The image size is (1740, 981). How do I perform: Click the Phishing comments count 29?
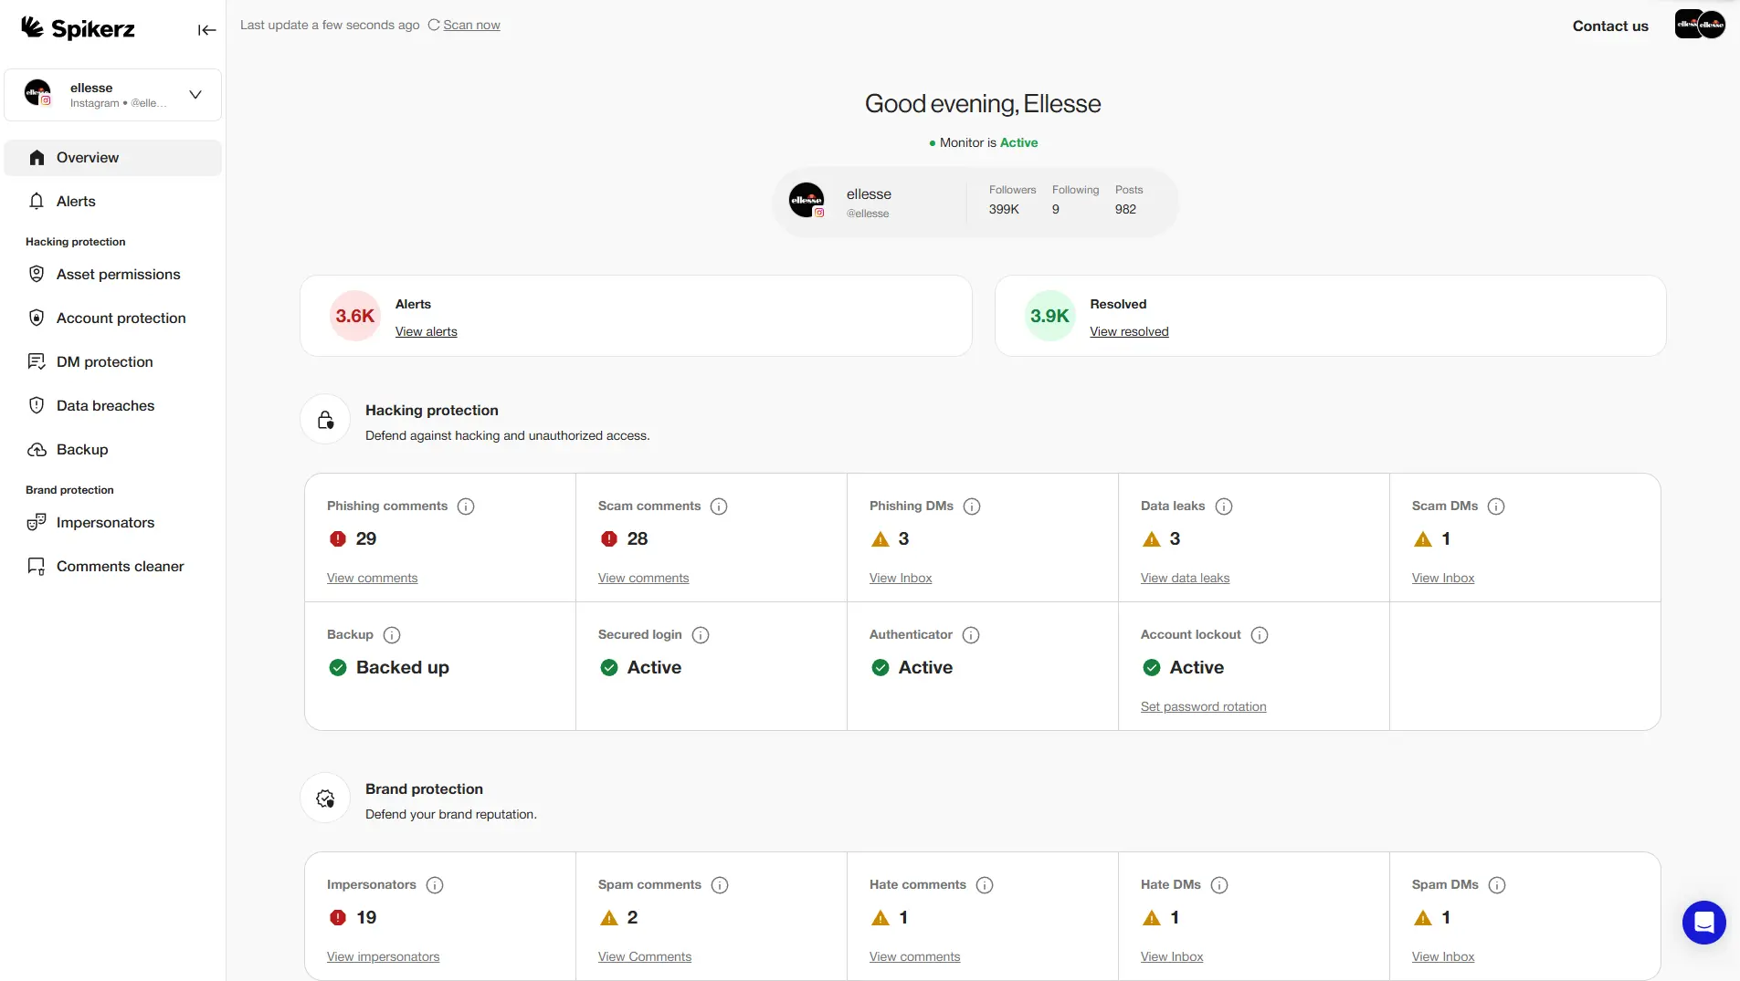[x=366, y=538]
